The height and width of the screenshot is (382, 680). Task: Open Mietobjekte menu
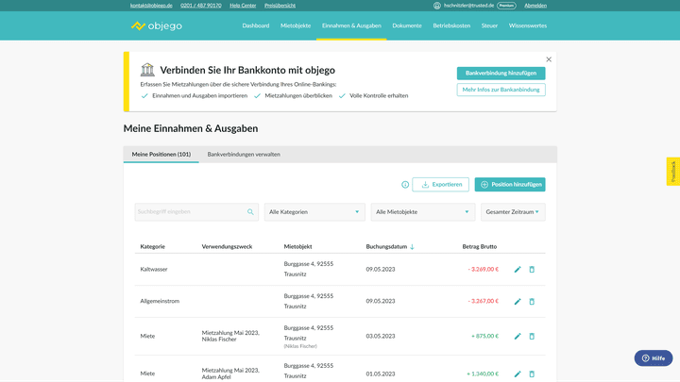296,25
